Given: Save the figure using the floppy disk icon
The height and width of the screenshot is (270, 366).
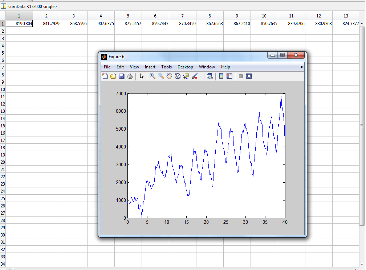Looking at the screenshot, I should point(122,76).
